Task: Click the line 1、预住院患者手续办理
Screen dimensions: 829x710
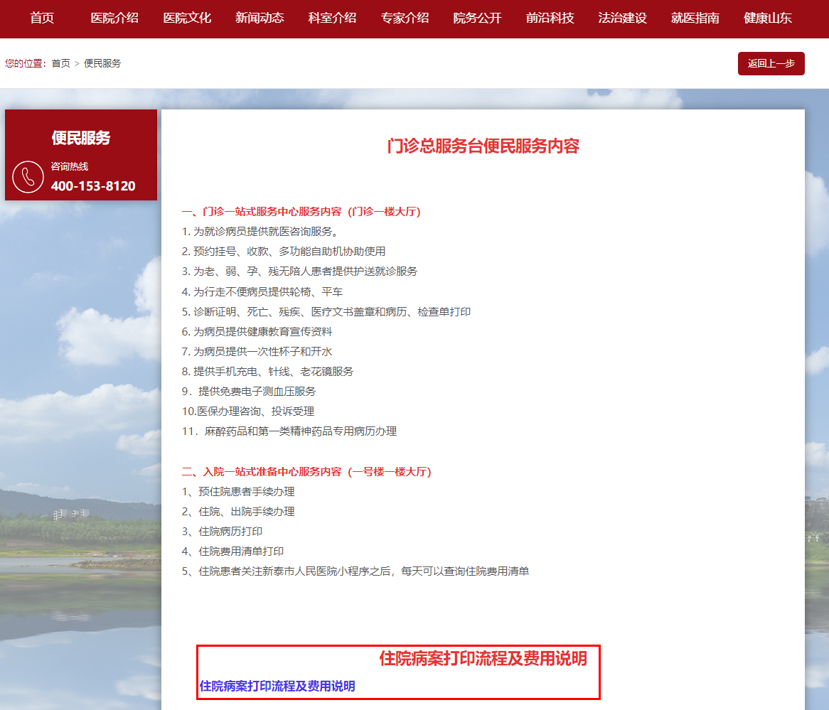Action: point(238,492)
